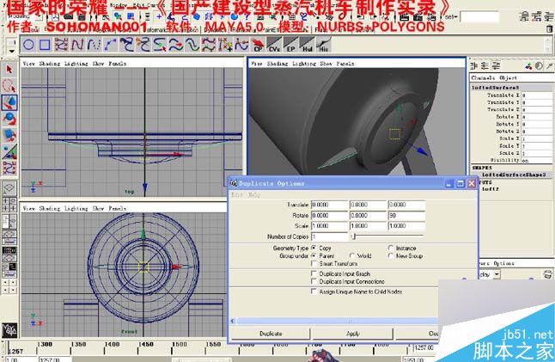The width and height of the screenshot is (555, 362).
Task: Enable Duplicate Input Graph checkbox
Action: pyautogui.click(x=314, y=273)
